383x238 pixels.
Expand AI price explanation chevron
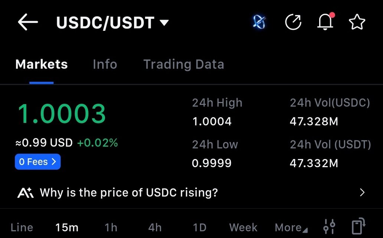click(x=363, y=192)
